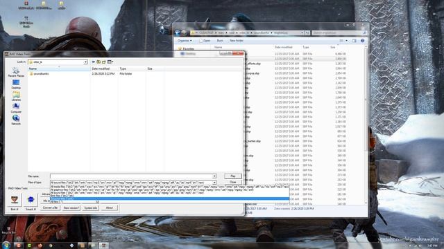Expand the Look in folder dropdown

coord(85,62)
